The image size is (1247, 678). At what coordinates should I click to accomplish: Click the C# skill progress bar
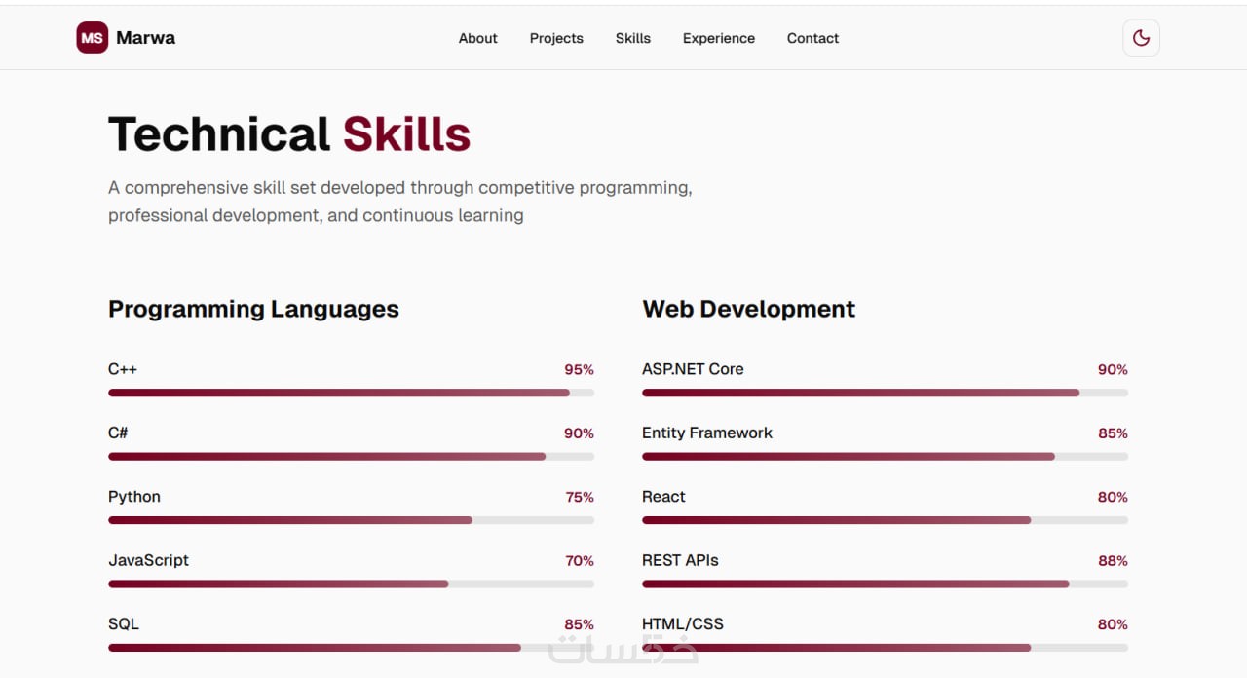(351, 456)
